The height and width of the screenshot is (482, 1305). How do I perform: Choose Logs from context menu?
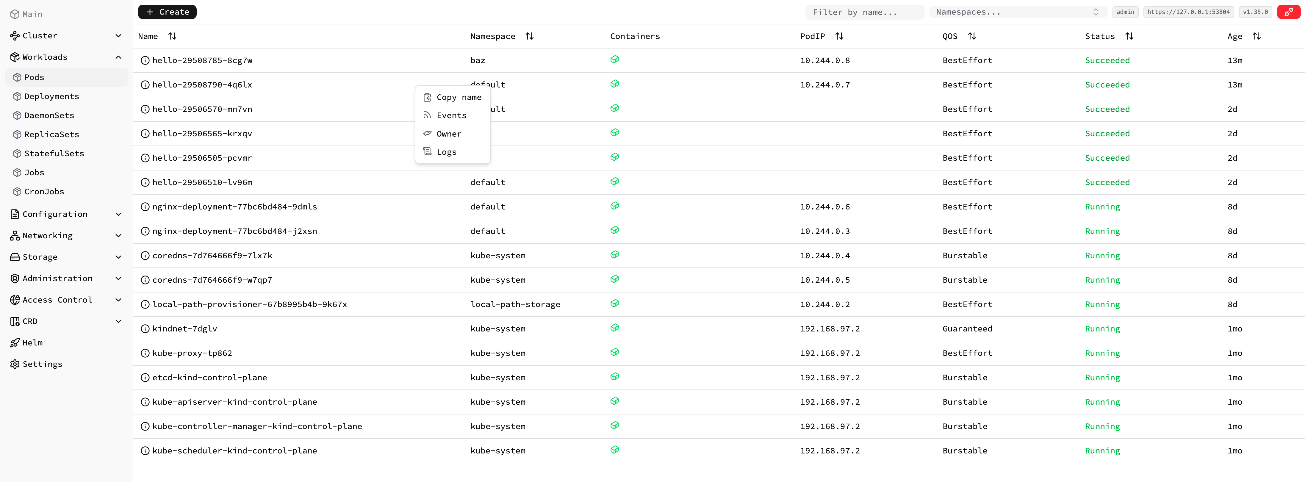tap(452, 152)
